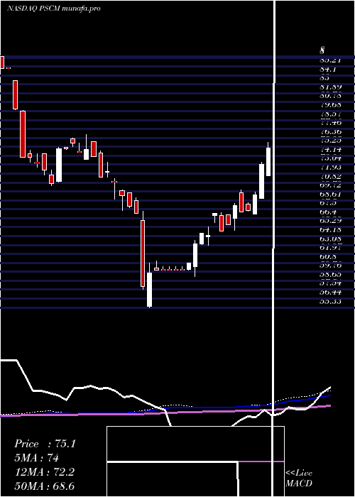355x497 pixels.
Task: Click the 77.46 price axis label
Action: click(330, 122)
